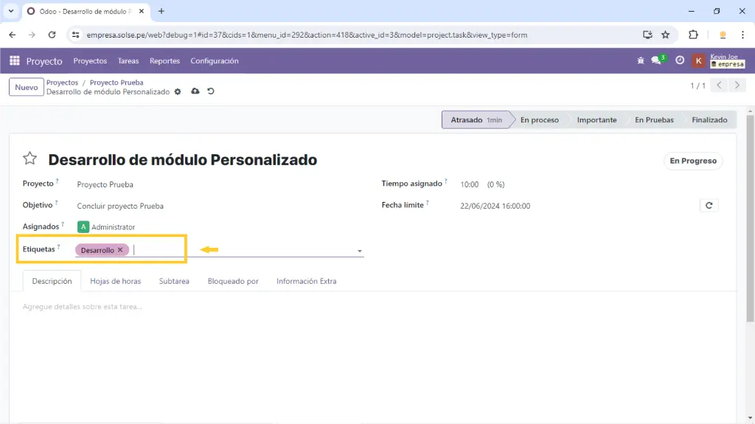This screenshot has width=755, height=424.
Task: Click the Nuevo button
Action: click(x=27, y=87)
